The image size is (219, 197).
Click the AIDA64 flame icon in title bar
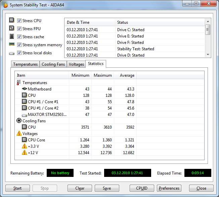5,5
